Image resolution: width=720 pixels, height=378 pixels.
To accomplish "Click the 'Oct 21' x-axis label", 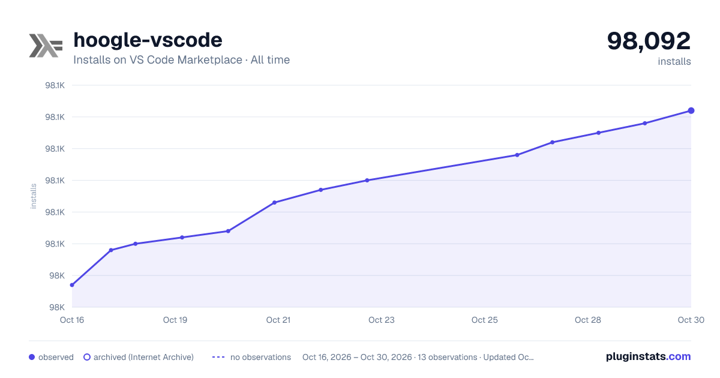I will (278, 320).
